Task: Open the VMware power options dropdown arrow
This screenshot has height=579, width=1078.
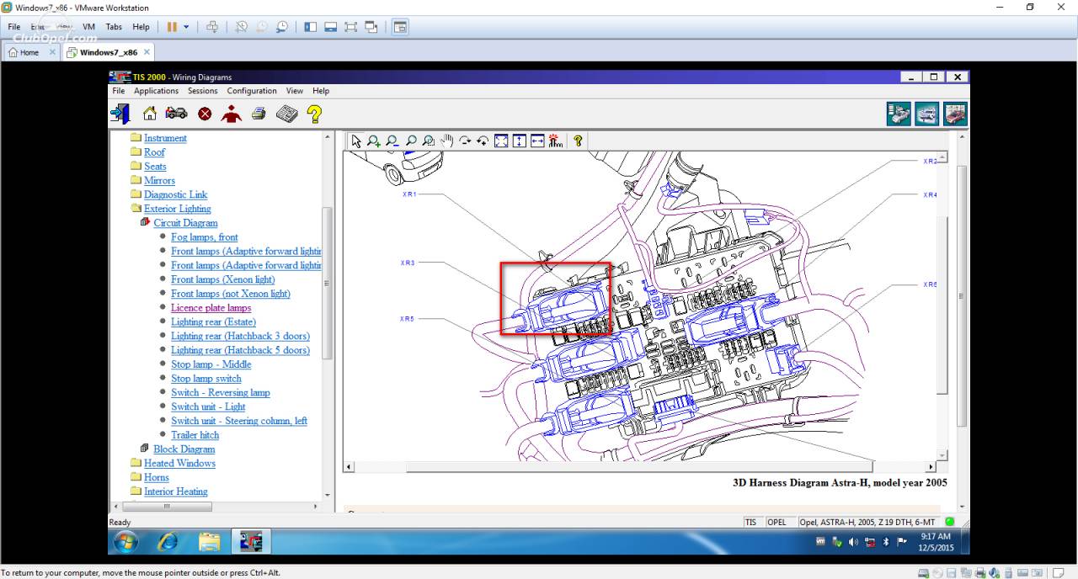Action: 186,27
